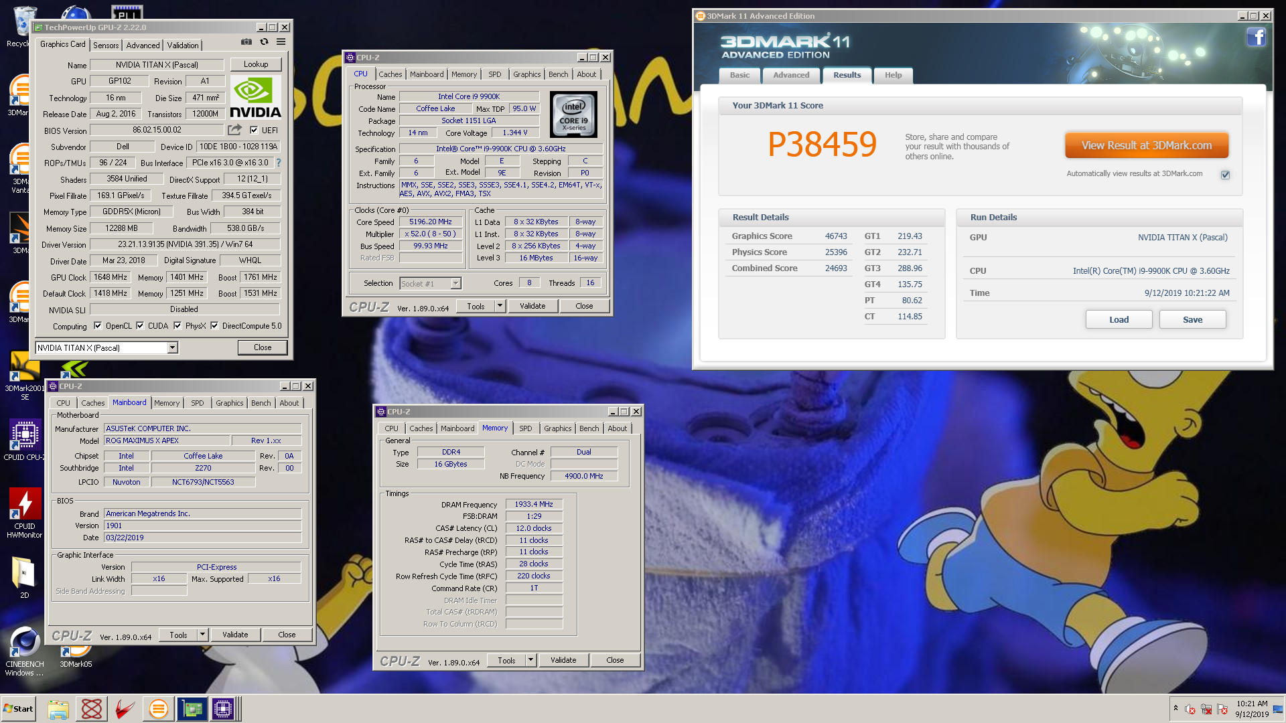
Task: Open Graphics tab in Mainboard CPU-Z window
Action: [x=229, y=403]
